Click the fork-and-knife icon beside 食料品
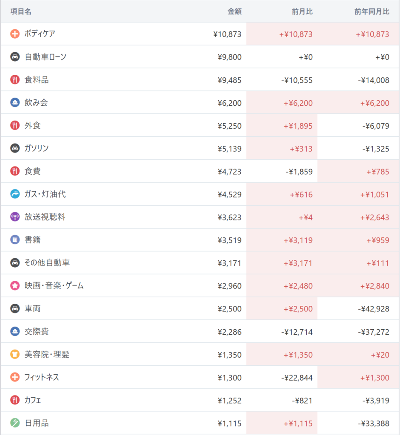This screenshot has height=435, width=400. tap(15, 80)
